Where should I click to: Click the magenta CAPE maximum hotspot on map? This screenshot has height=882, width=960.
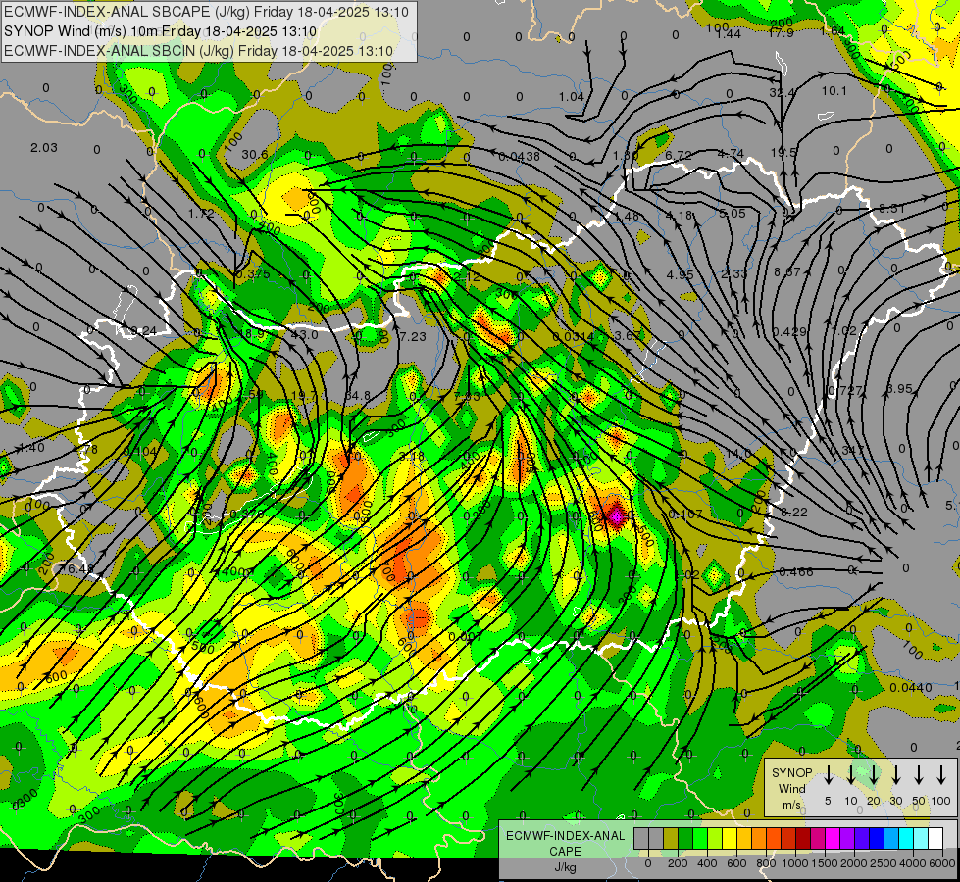[616, 516]
